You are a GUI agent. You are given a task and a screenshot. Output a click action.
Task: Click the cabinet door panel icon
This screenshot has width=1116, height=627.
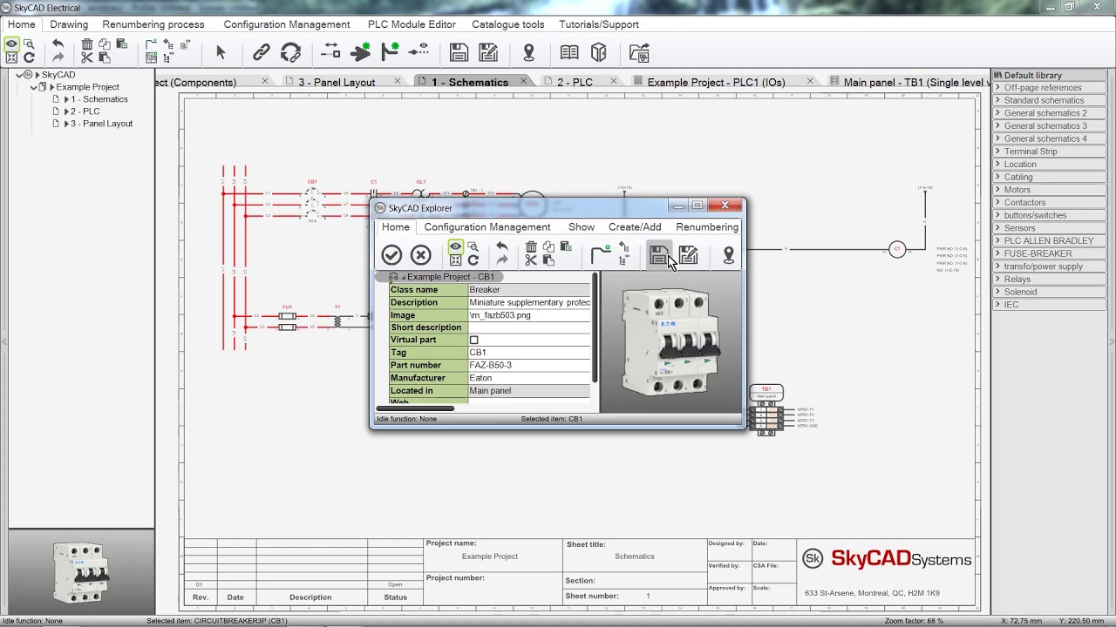tap(599, 53)
